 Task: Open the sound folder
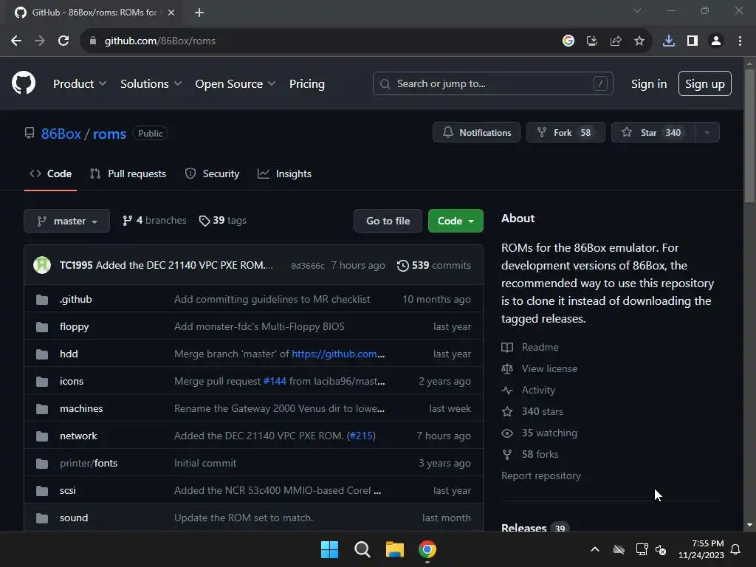pos(74,518)
